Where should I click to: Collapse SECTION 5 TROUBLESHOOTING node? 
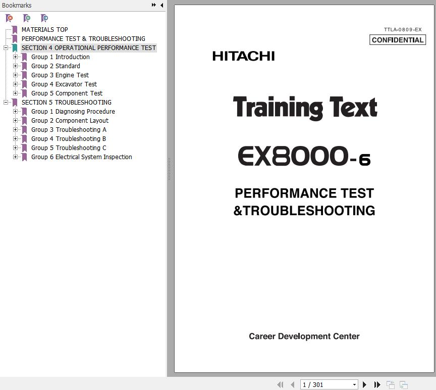coord(6,103)
